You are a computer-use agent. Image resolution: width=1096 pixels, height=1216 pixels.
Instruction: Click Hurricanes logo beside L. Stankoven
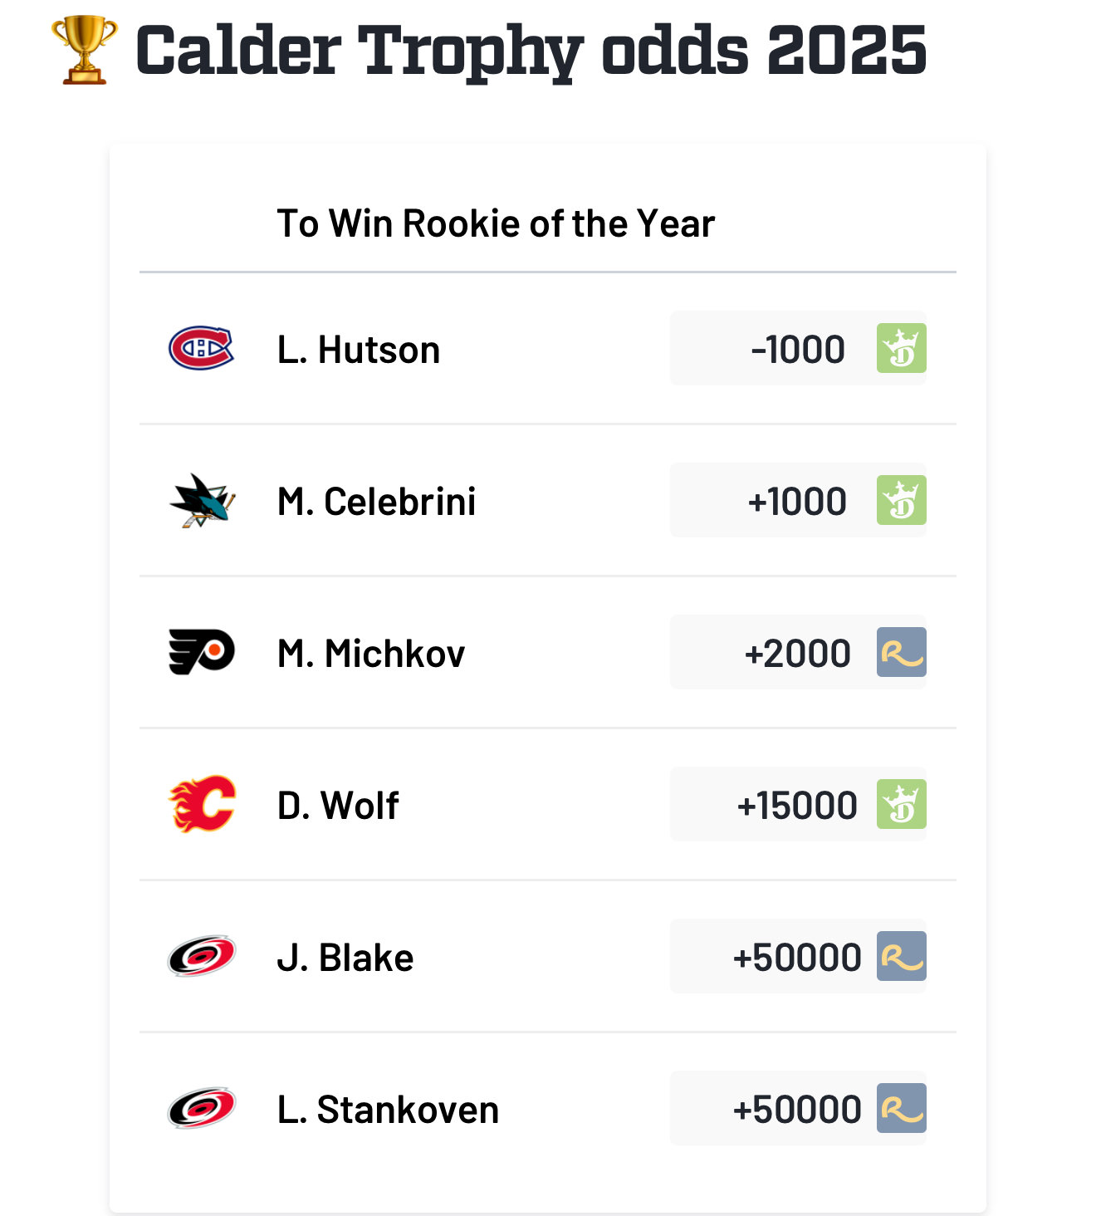point(202,1108)
